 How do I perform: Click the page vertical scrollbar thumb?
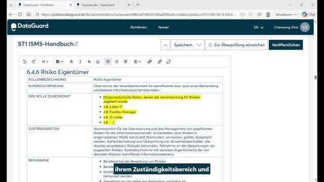315,77
